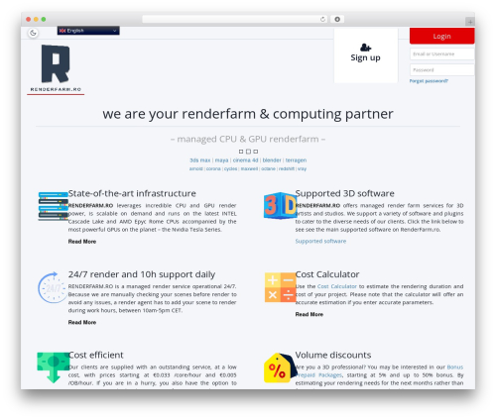
Task: Open the redshift renderer link
Action: pyautogui.click(x=287, y=168)
